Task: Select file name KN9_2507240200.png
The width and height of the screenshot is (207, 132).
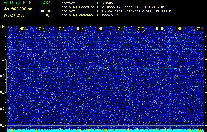Action: coord(18,9)
